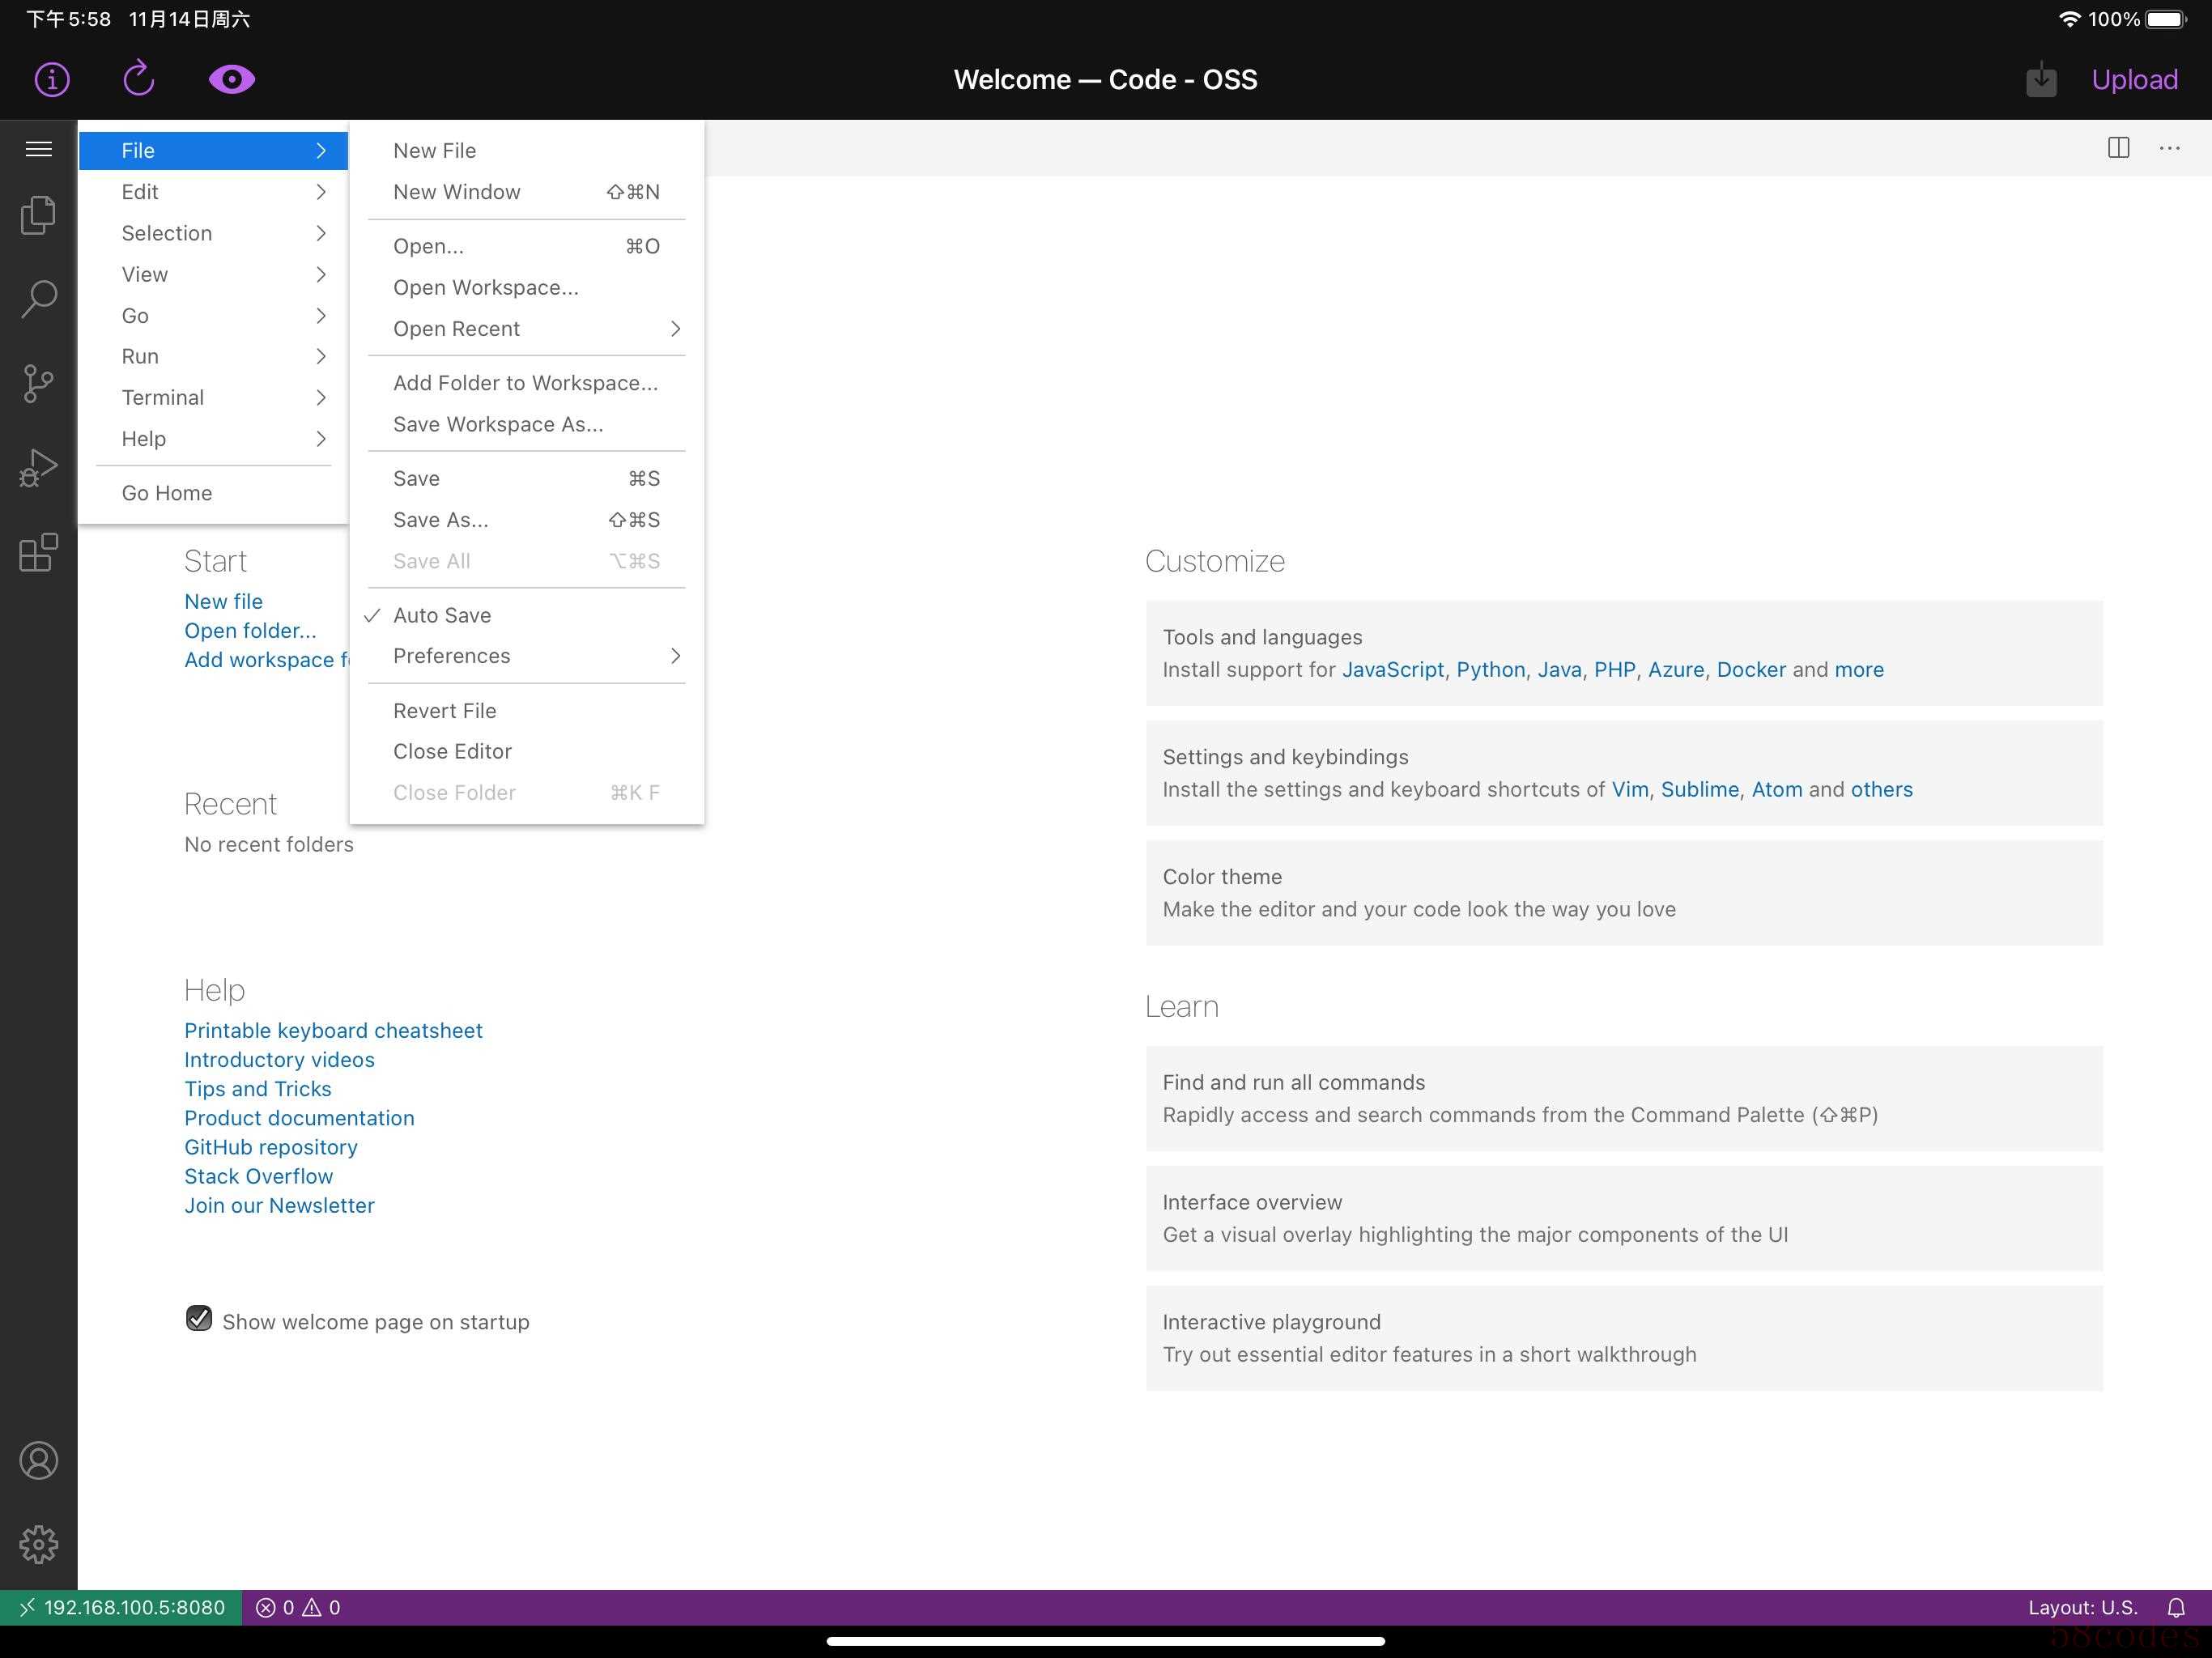This screenshot has width=2212, height=1658.
Task: Open Product documentation link
Action: [x=299, y=1117]
